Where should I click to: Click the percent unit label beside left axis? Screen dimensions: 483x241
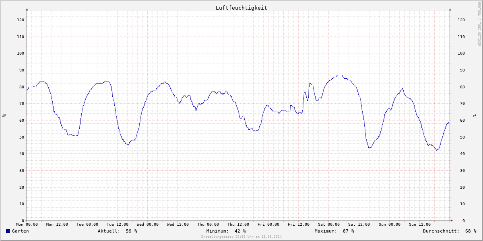click(x=4, y=115)
